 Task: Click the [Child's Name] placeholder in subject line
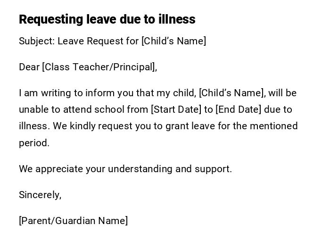(173, 41)
